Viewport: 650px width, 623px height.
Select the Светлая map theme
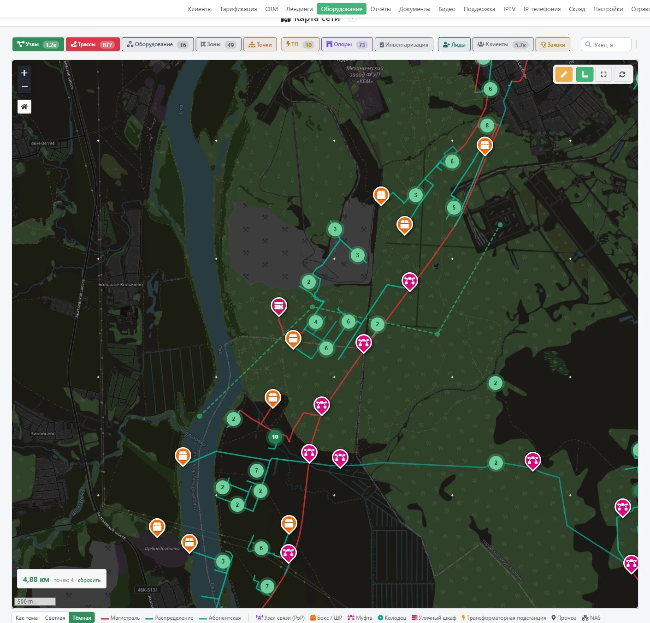click(55, 618)
